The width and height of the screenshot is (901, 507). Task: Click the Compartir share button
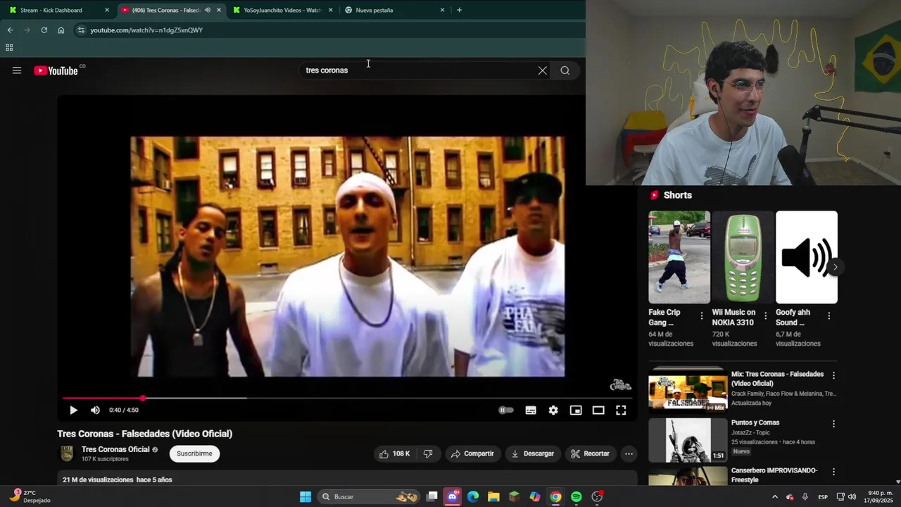pos(473,453)
